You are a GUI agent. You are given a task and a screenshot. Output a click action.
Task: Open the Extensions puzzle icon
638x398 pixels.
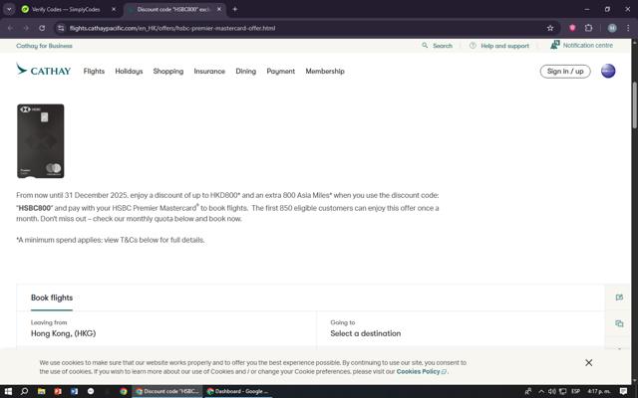(588, 28)
